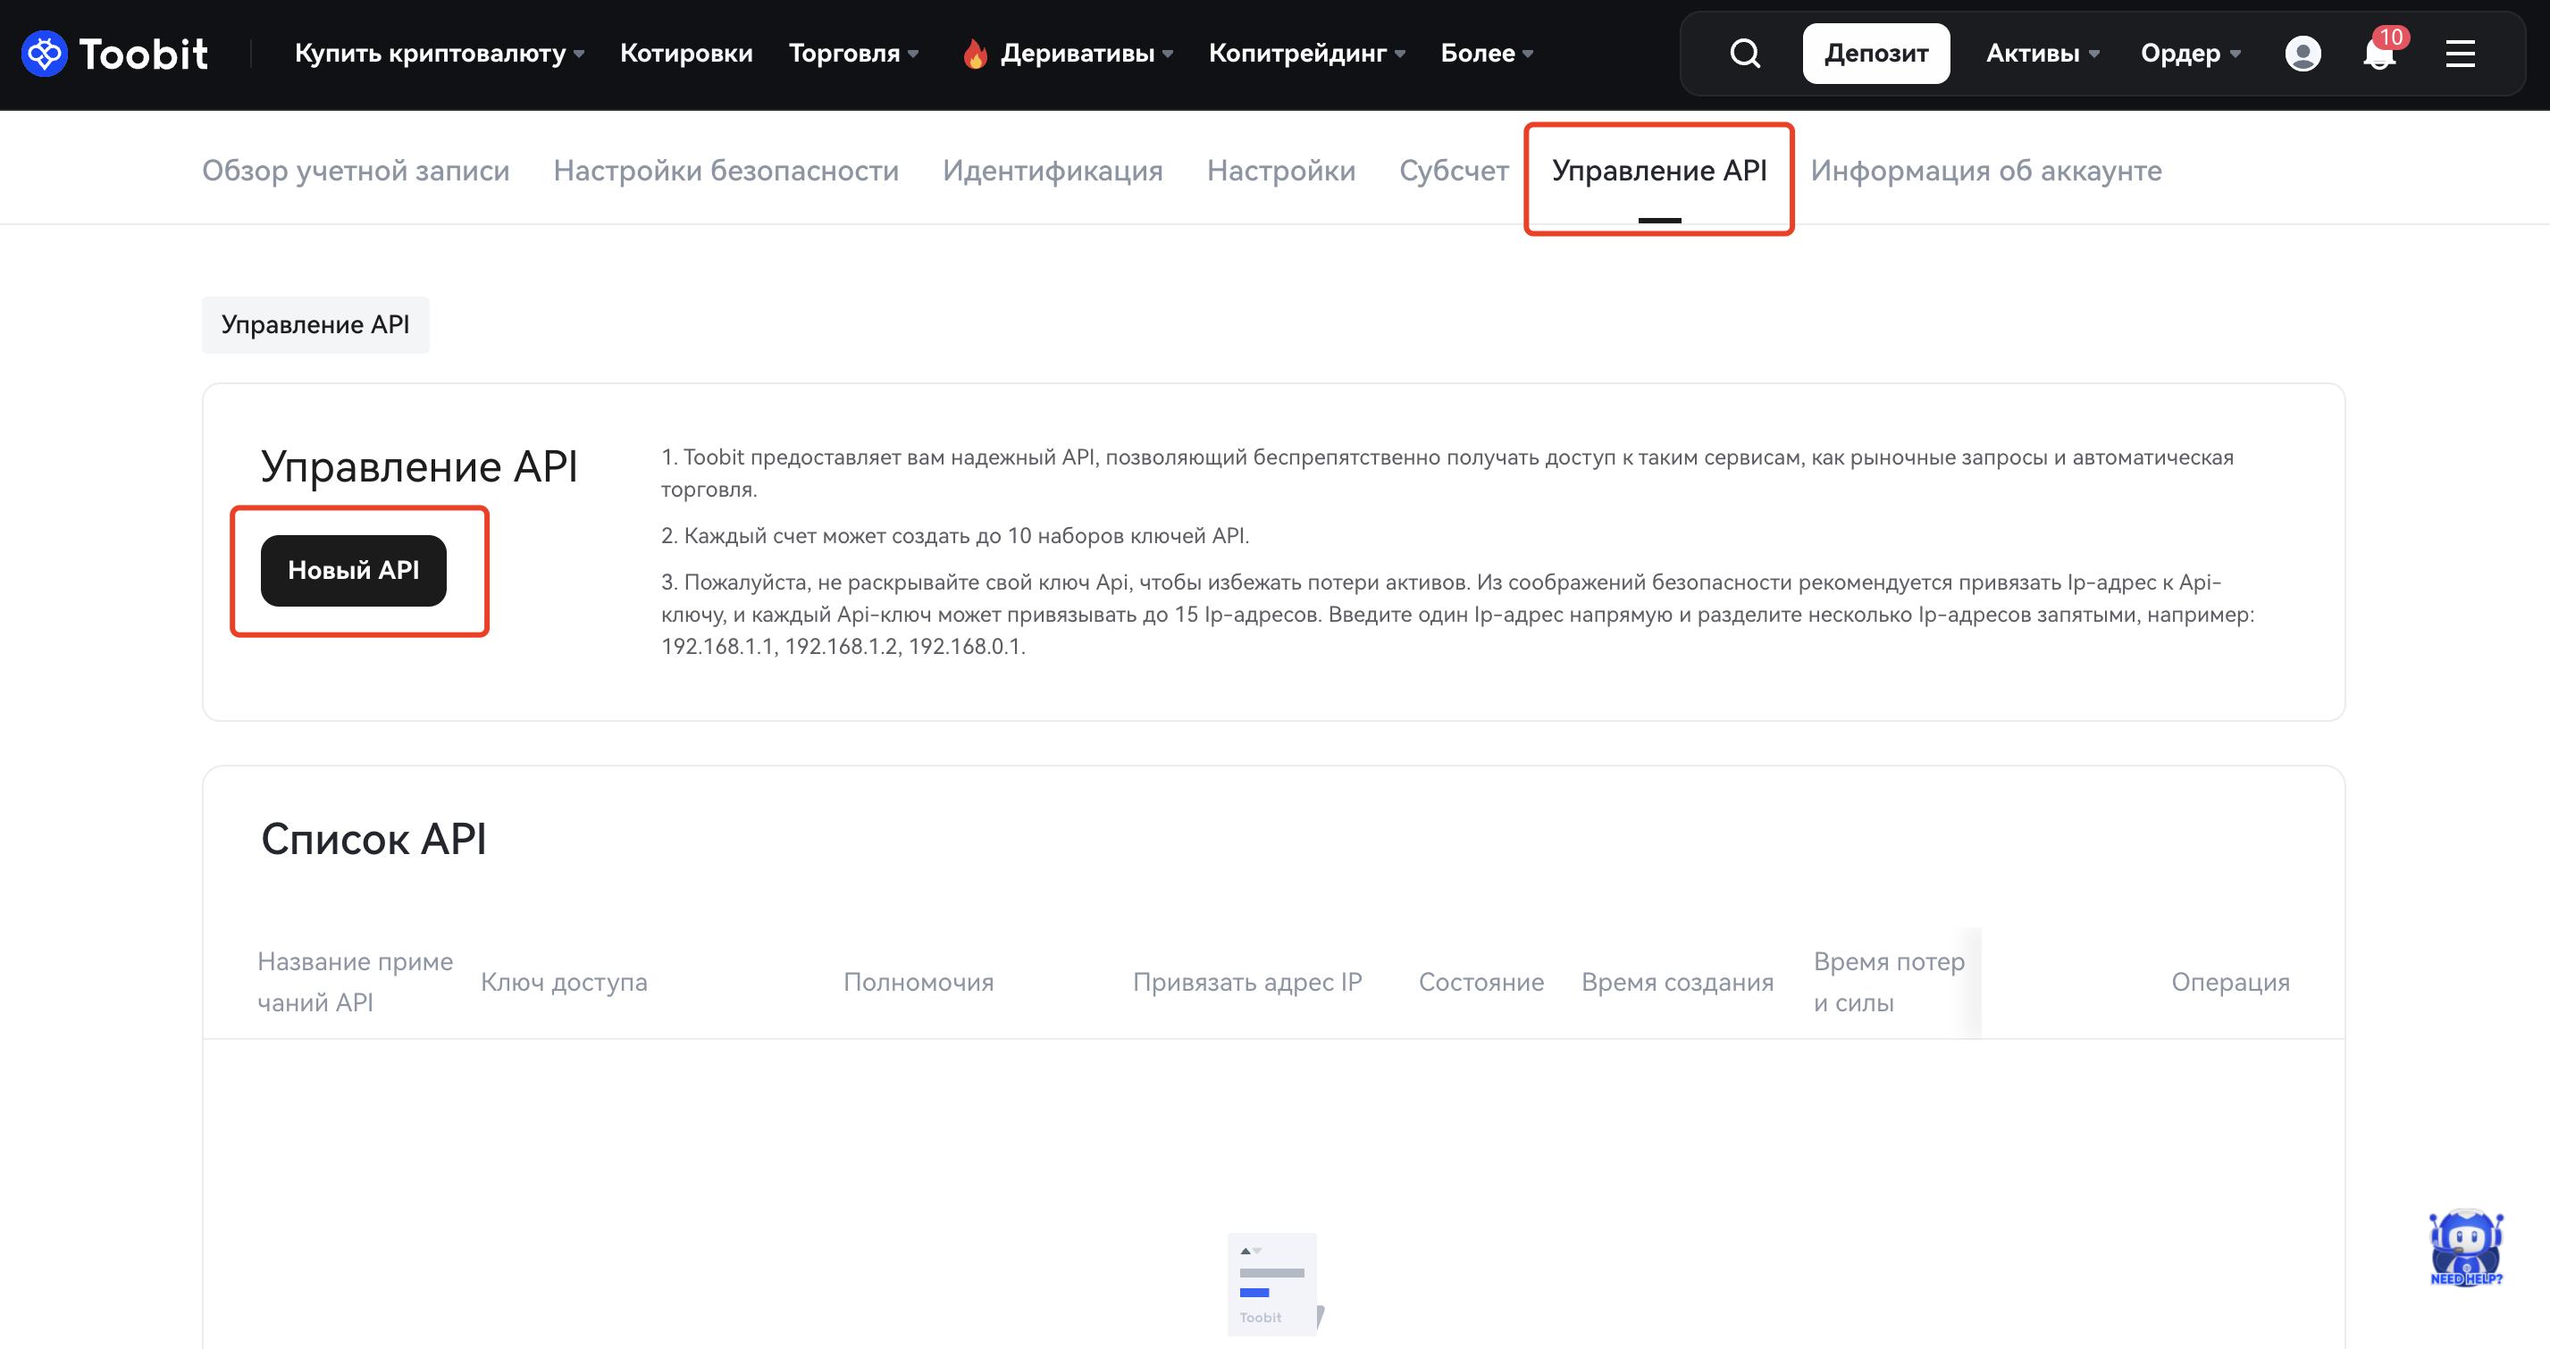Screen dimensions: 2550x1349
Task: Click the empty list placeholder image
Action: pos(1273,1284)
